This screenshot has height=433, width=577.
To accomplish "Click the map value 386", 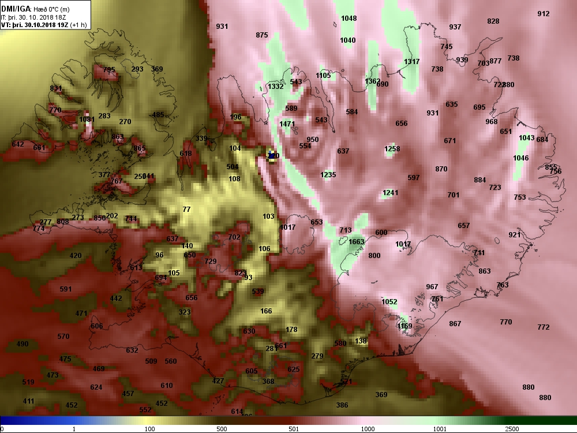I will [342, 405].
